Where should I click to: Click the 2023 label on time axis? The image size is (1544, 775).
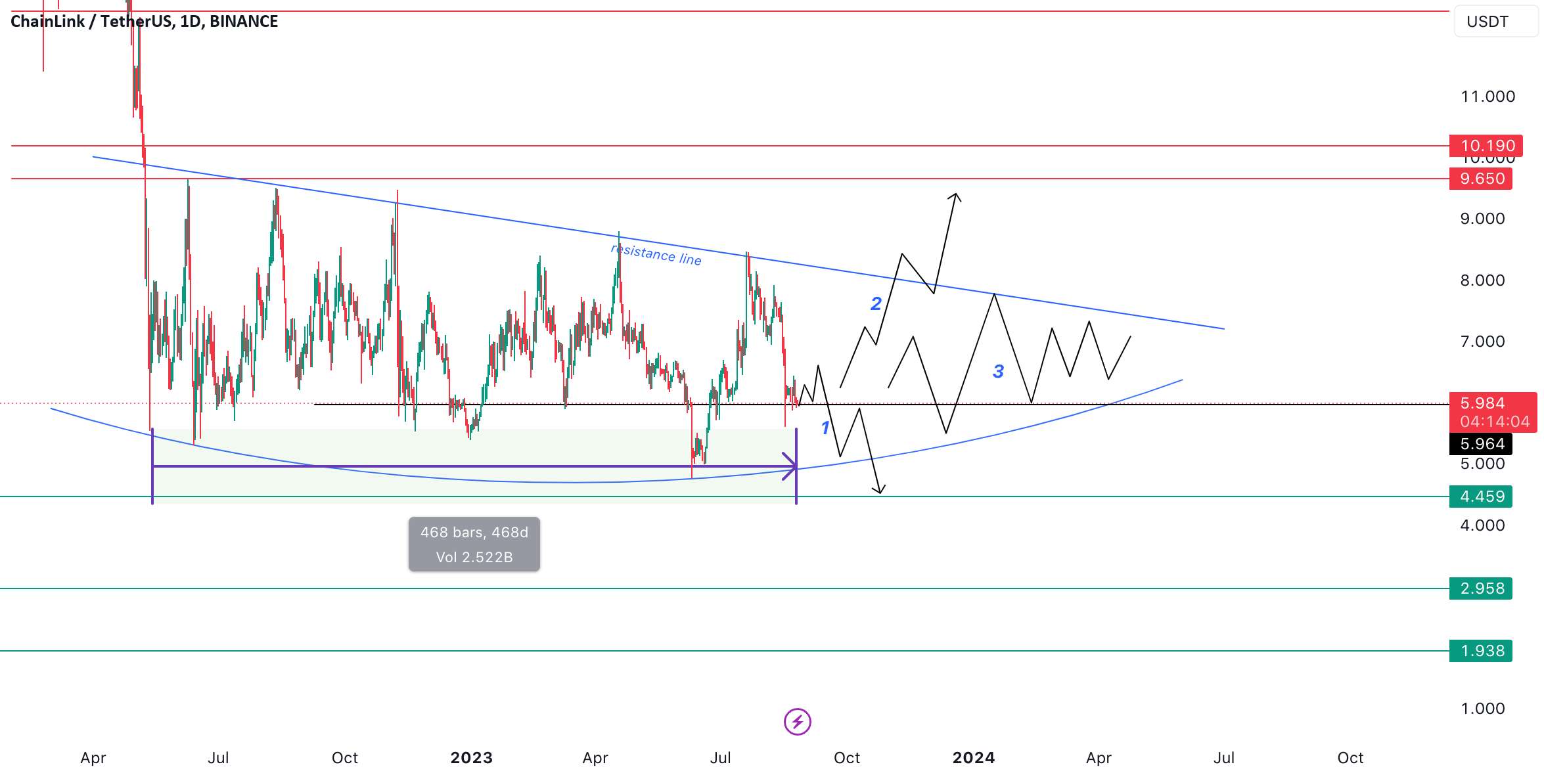[471, 758]
